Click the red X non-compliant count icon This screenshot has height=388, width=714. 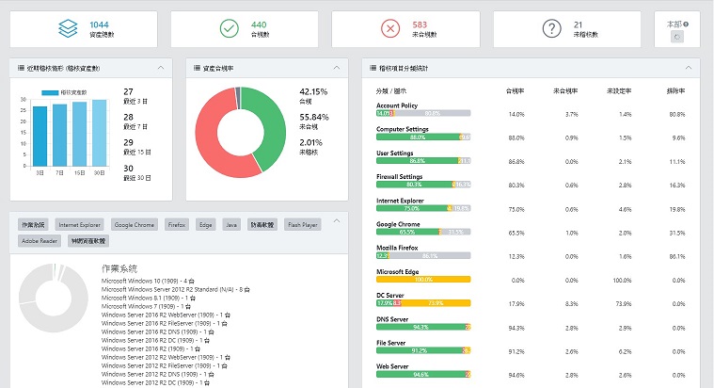[x=390, y=29]
